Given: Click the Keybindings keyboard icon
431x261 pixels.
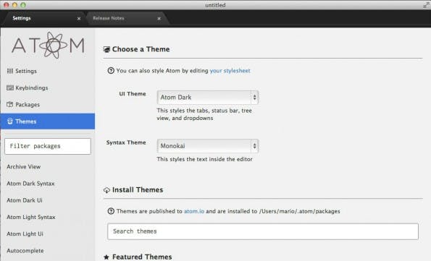Looking at the screenshot, I should [10, 87].
